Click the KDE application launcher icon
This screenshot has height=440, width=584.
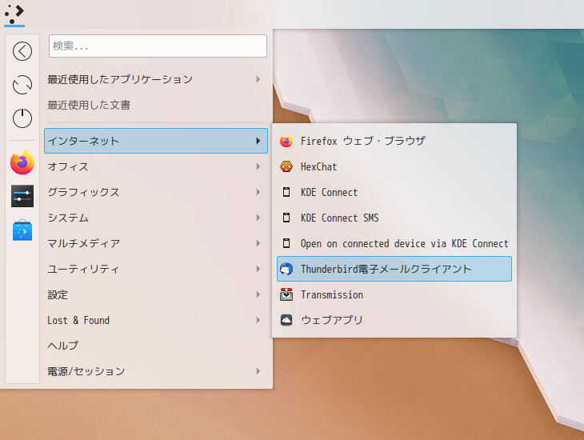tap(14, 14)
